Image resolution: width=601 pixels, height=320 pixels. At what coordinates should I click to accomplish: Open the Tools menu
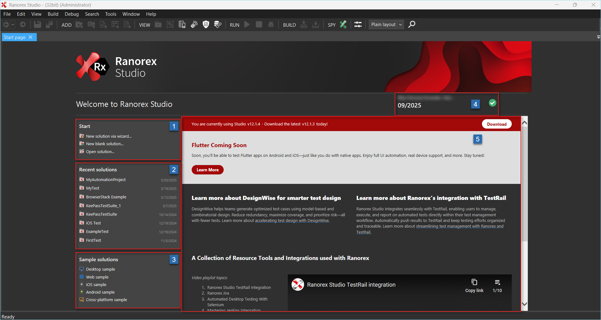(x=110, y=14)
